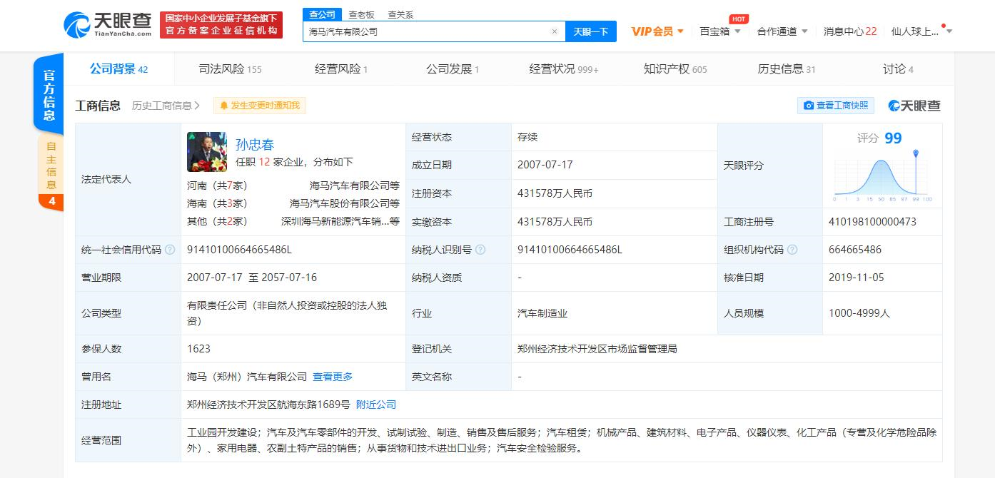The width and height of the screenshot is (995, 478).
Task: Open the 经营状况 tab
Action: click(x=564, y=69)
